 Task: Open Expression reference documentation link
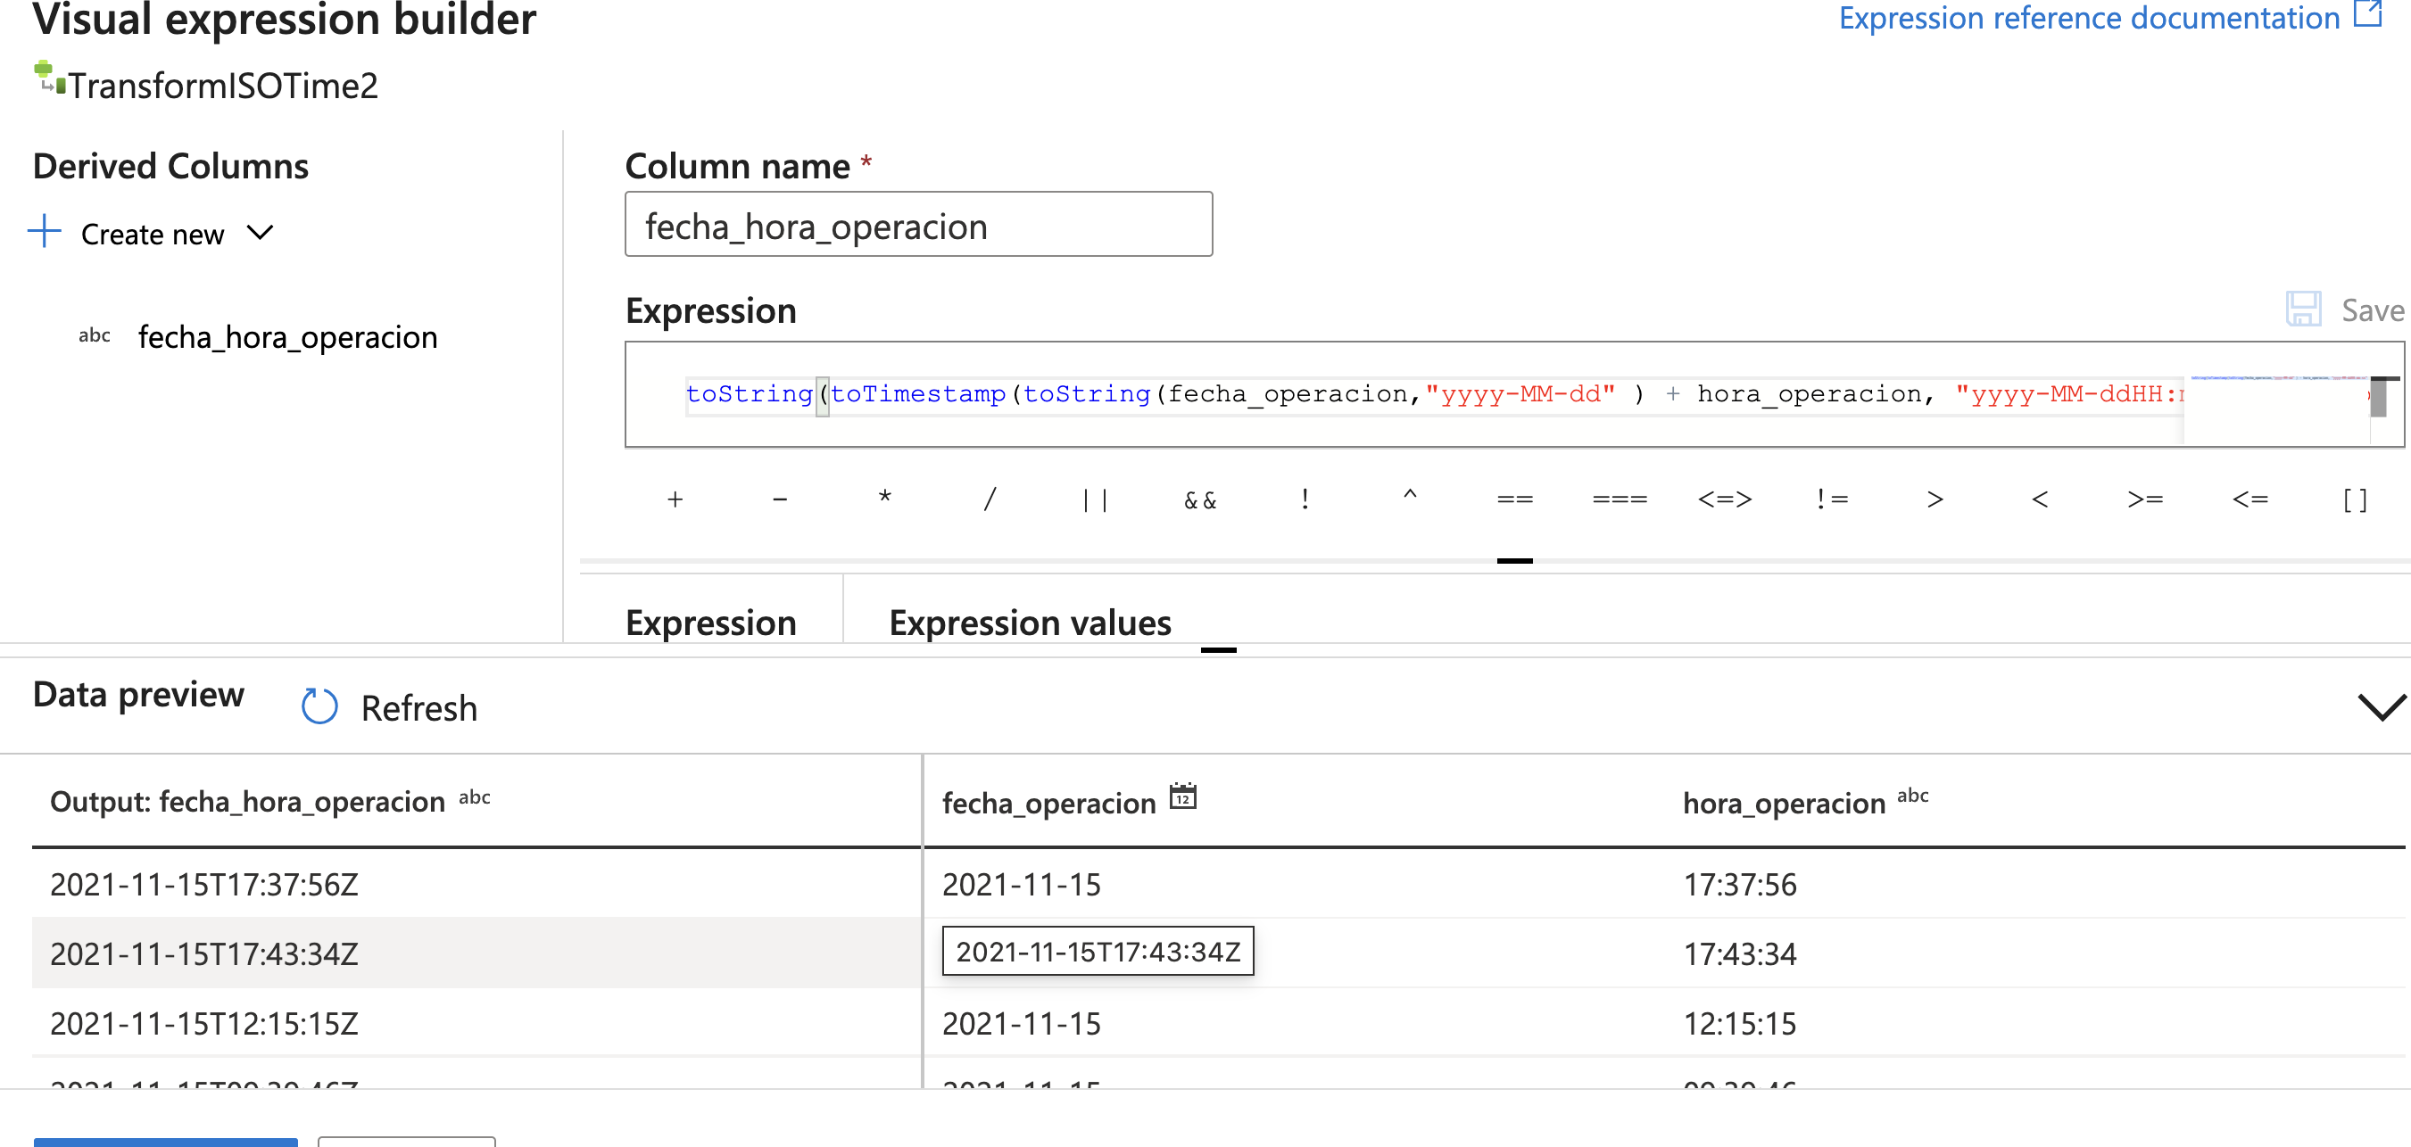(2088, 17)
